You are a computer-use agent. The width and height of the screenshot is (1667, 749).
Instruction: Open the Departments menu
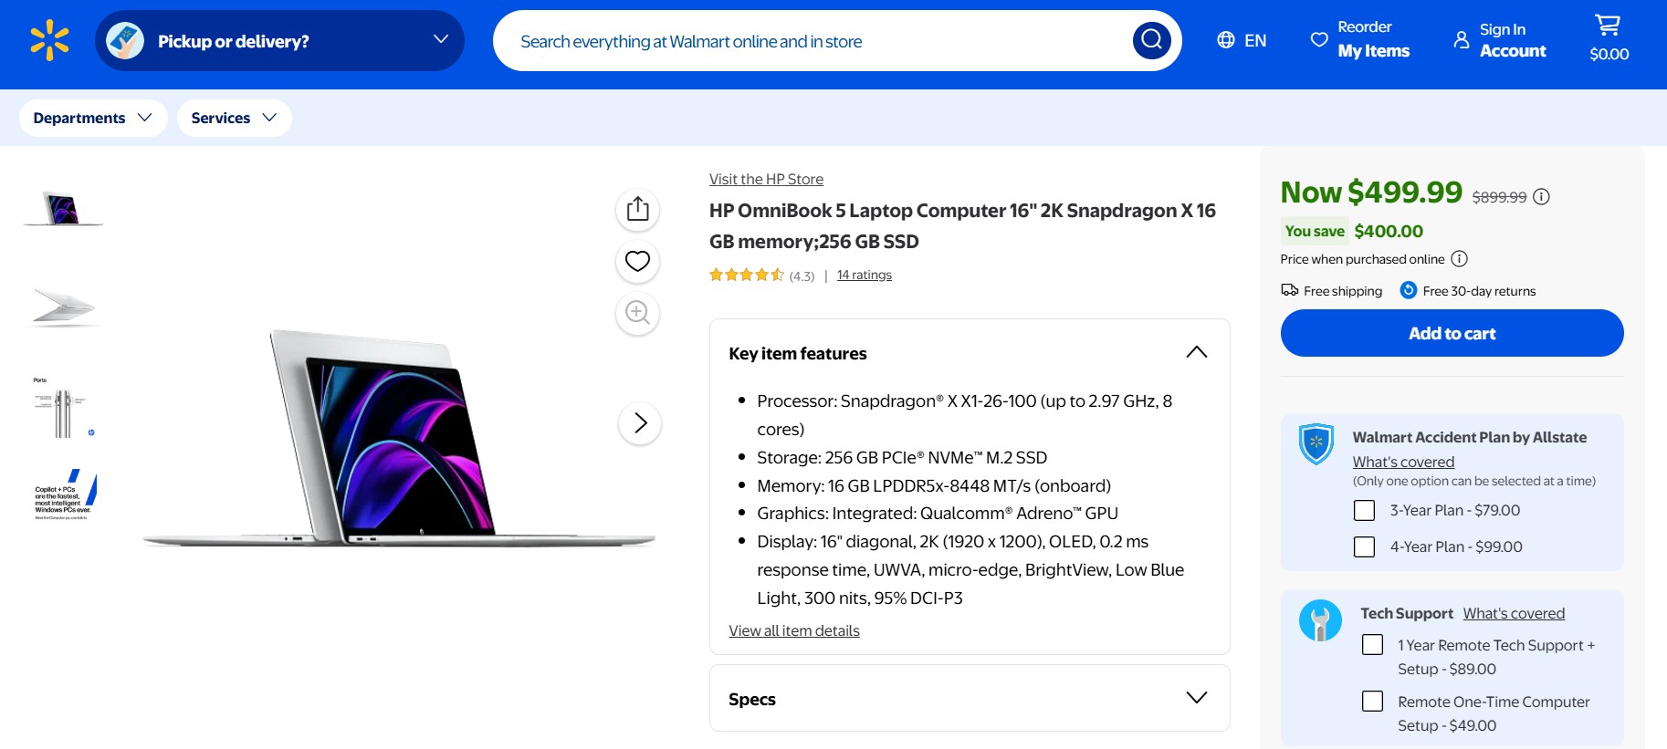click(91, 117)
